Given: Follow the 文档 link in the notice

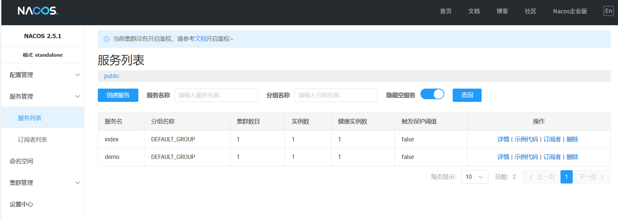Looking at the screenshot, I should pos(200,39).
